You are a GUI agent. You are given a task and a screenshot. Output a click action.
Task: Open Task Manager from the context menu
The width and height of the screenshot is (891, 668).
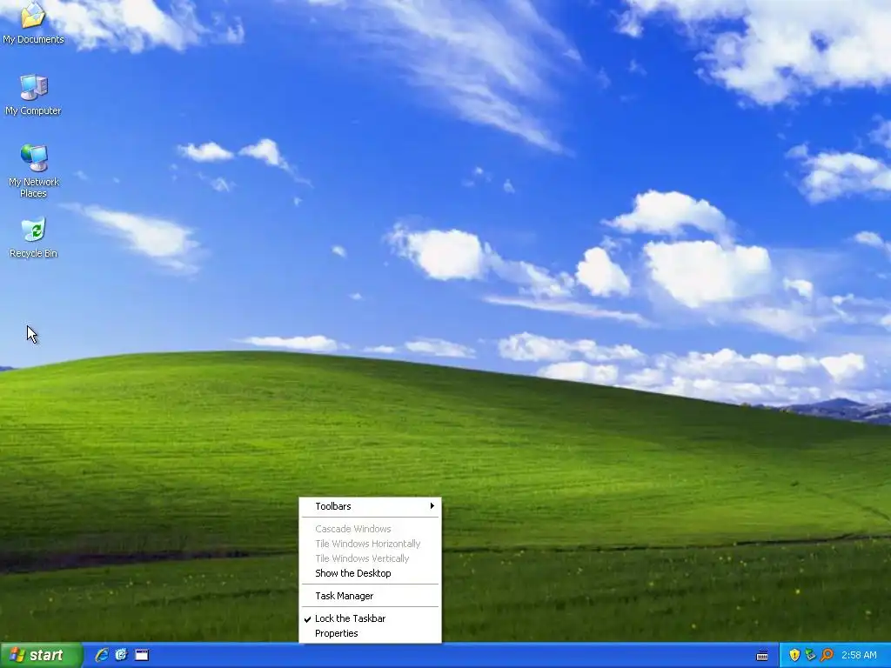(370, 596)
